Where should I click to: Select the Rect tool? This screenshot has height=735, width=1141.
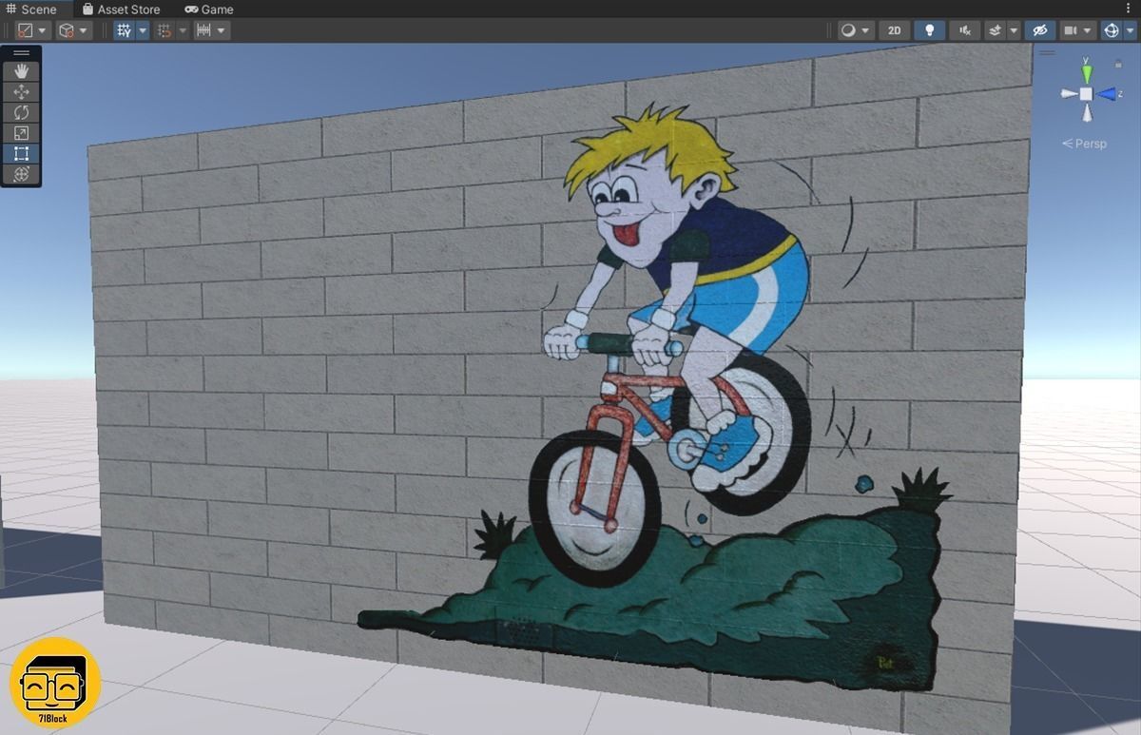point(21,153)
